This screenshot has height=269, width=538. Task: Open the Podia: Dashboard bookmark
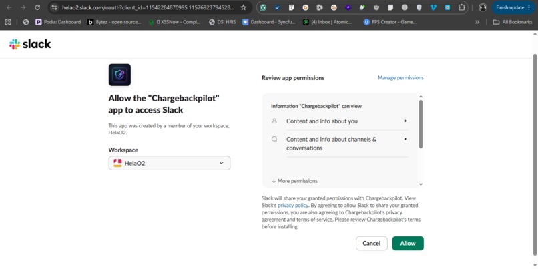click(x=58, y=22)
